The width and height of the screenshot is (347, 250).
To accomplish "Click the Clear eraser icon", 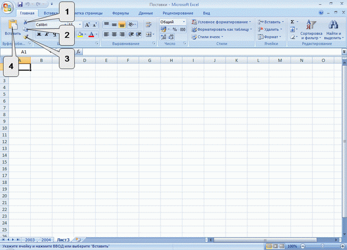I will 293,37.
